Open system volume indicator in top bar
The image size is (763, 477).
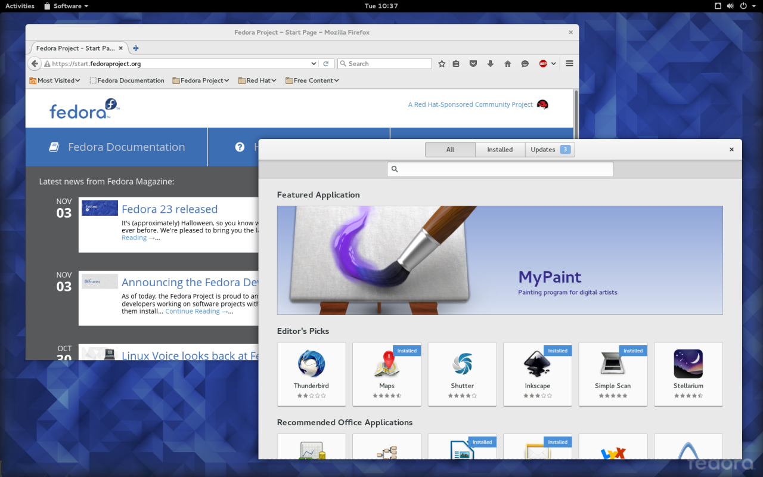pyautogui.click(x=730, y=6)
